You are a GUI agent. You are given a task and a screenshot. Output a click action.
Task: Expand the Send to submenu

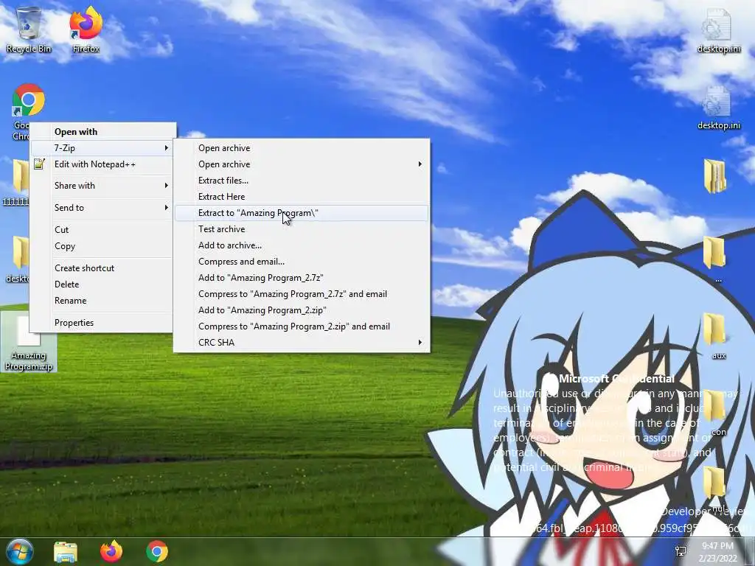pos(102,208)
